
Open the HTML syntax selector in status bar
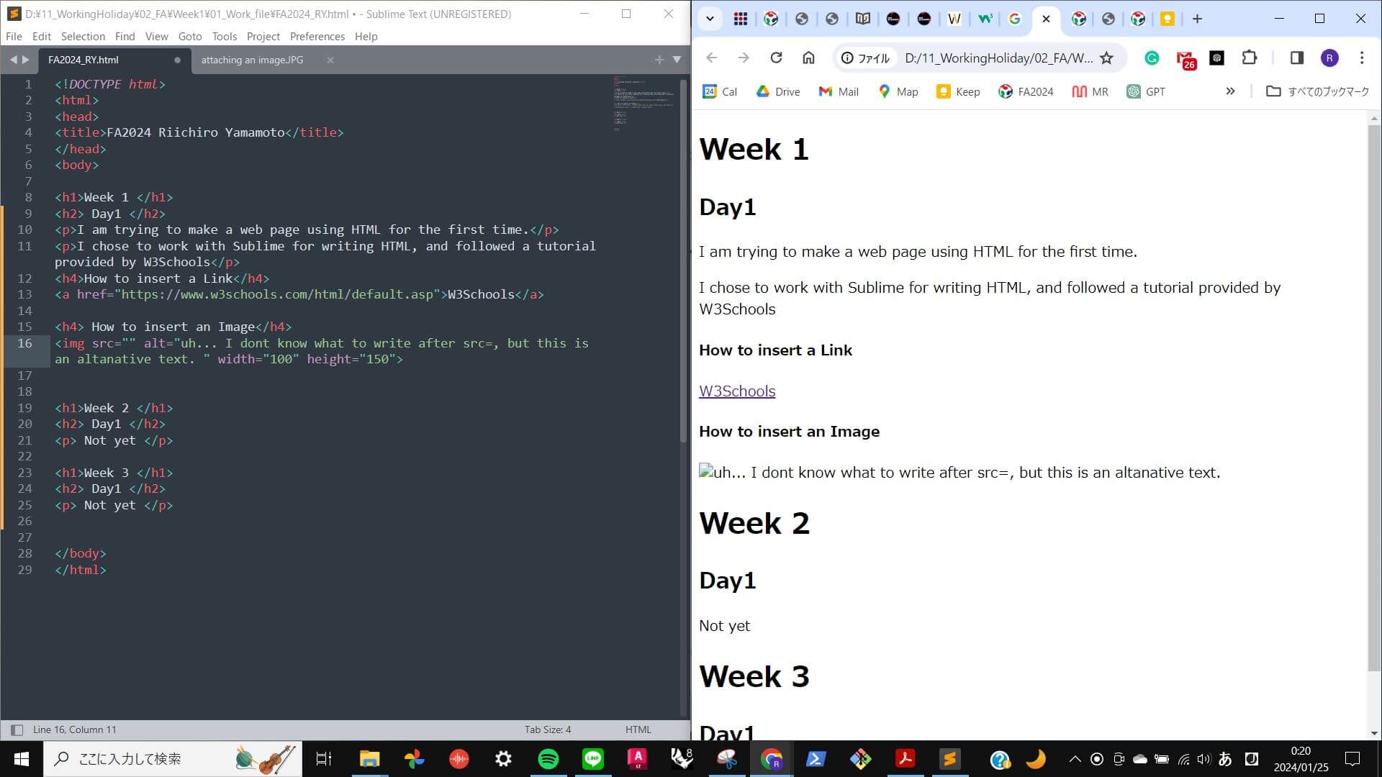click(x=638, y=730)
